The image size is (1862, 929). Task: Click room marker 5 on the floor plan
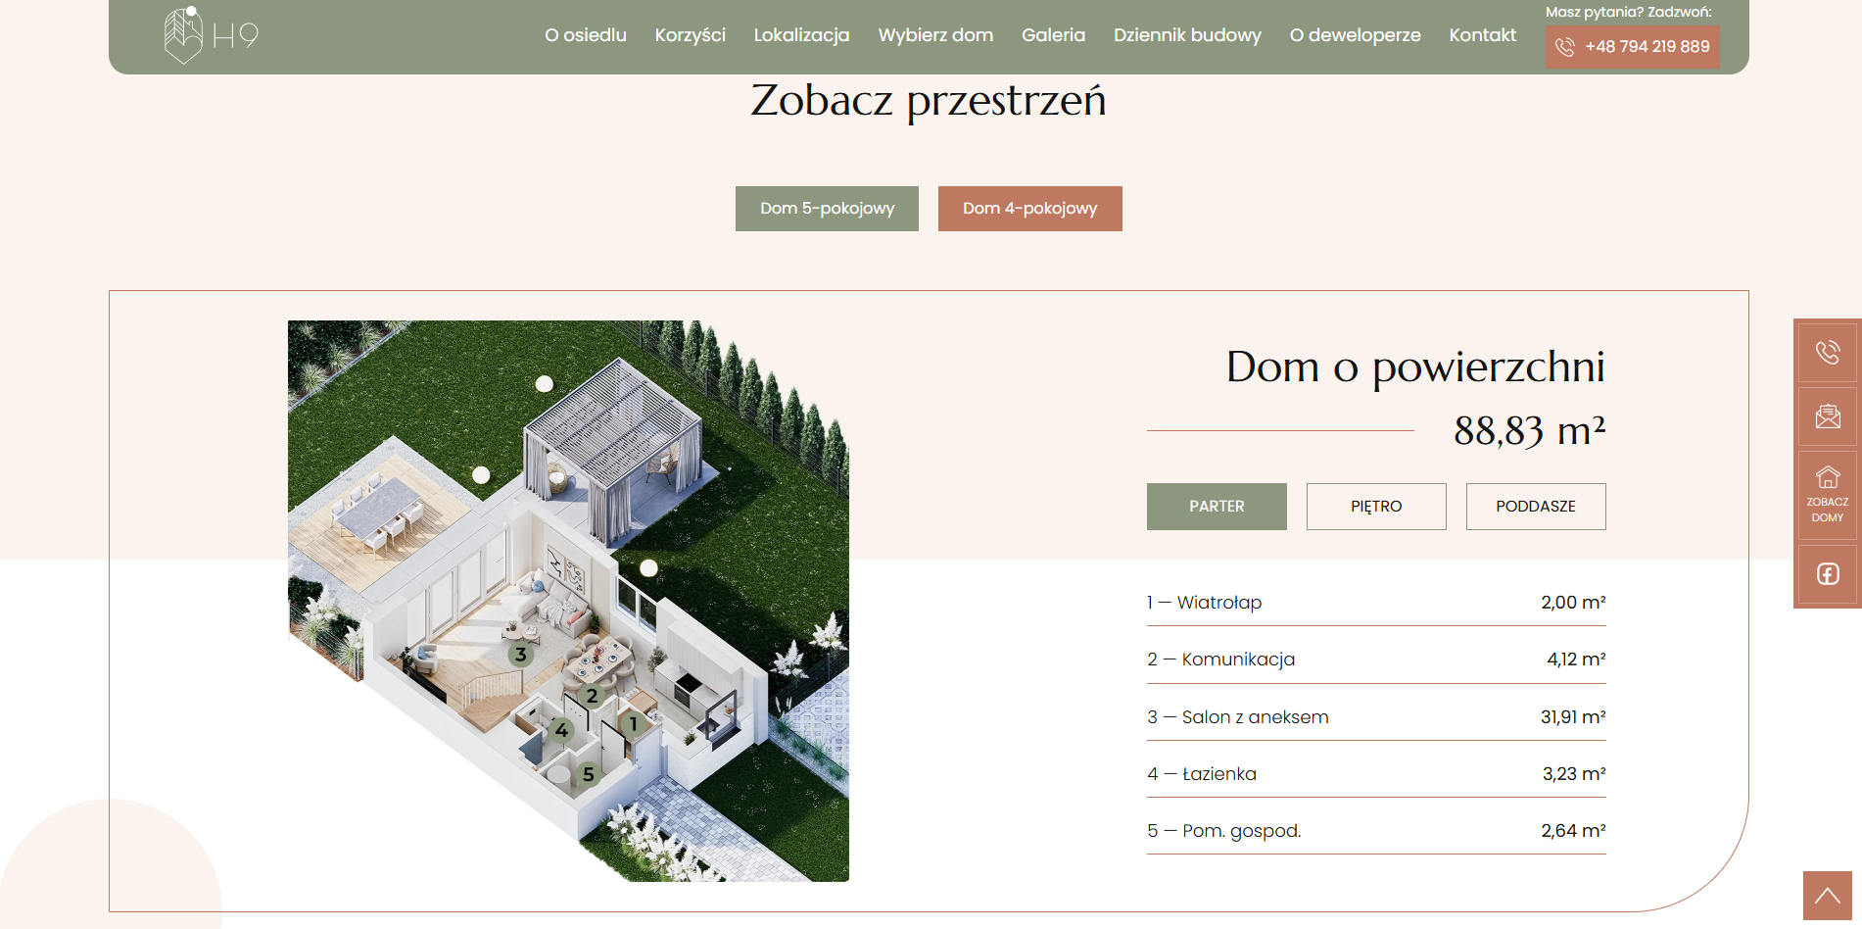(x=588, y=774)
